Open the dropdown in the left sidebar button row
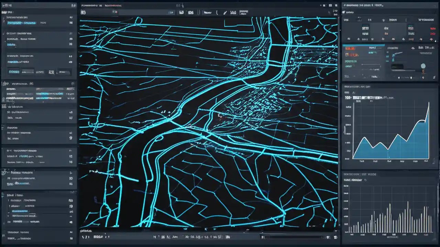The width and height of the screenshot is (440, 247). 27,72
